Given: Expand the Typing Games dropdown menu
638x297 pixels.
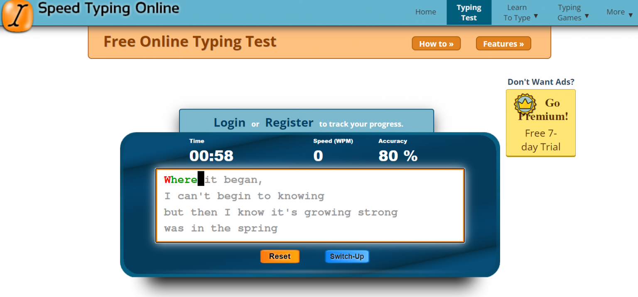Looking at the screenshot, I should click(573, 12).
